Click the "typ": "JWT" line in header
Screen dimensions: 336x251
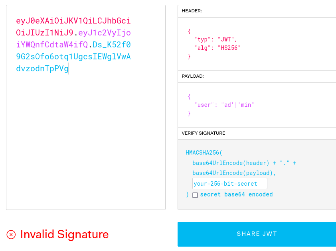click(x=215, y=39)
